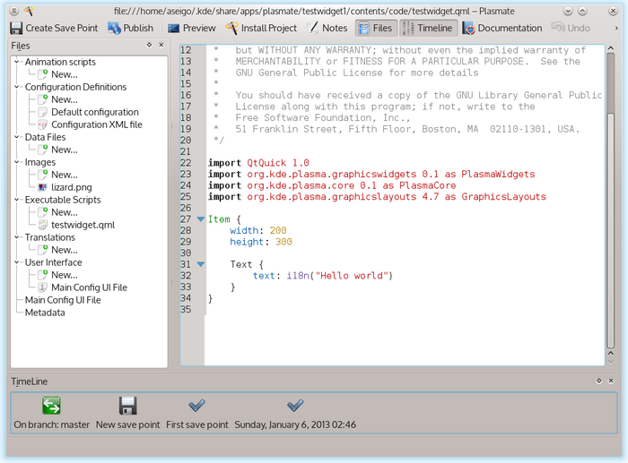Fold the Item code block arrow
This screenshot has height=463, width=628.
pyautogui.click(x=200, y=219)
